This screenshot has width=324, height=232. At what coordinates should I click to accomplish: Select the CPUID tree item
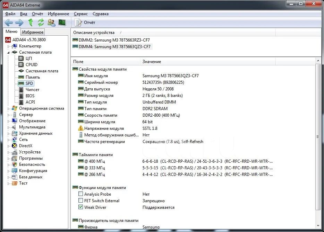tap(32, 64)
